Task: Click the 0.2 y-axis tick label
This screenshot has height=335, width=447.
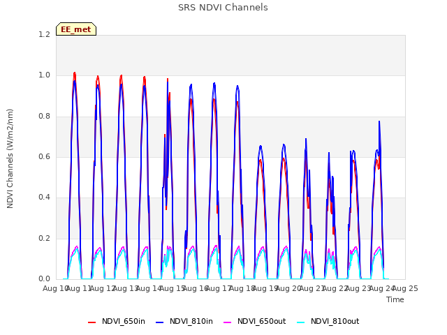Action: click(x=44, y=238)
